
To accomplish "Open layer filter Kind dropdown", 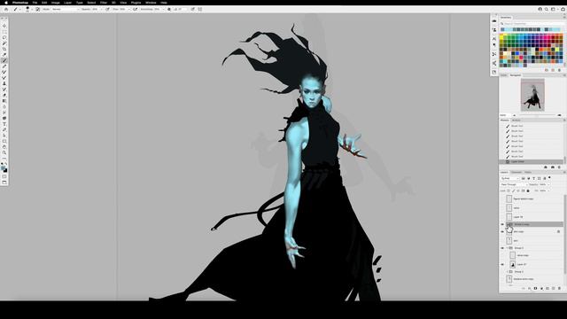I will tap(510, 178).
